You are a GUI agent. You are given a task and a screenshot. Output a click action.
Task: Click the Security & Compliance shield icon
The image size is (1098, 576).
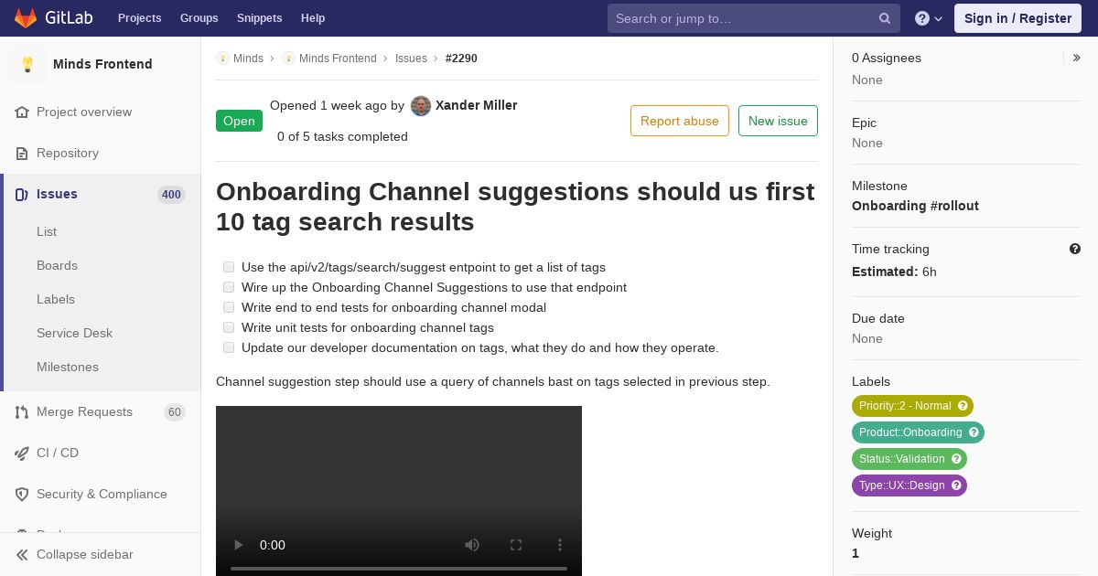(x=22, y=495)
